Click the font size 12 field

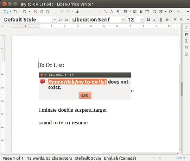134,19
